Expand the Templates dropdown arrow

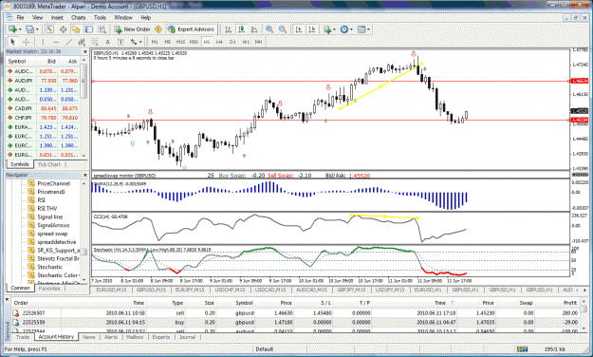pos(369,29)
